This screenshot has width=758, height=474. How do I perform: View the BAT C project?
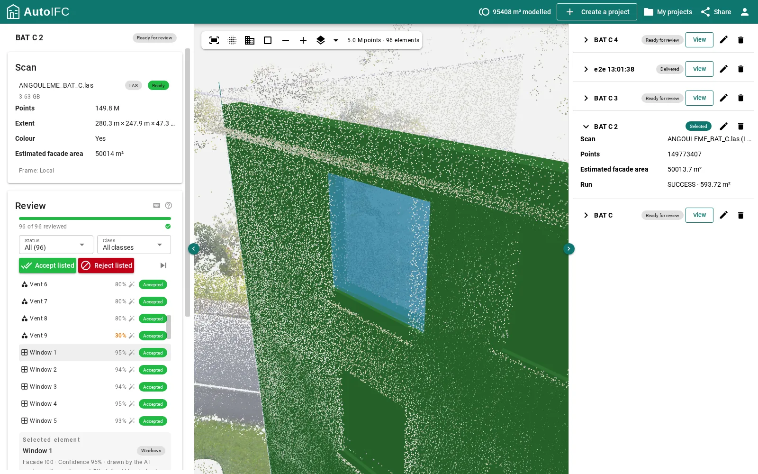[699, 215]
